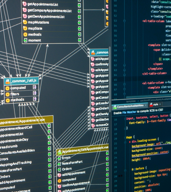Screen dimensions: 171x192
Task: Toggle the fold marker at line 64
Action: click(x=124, y=75)
